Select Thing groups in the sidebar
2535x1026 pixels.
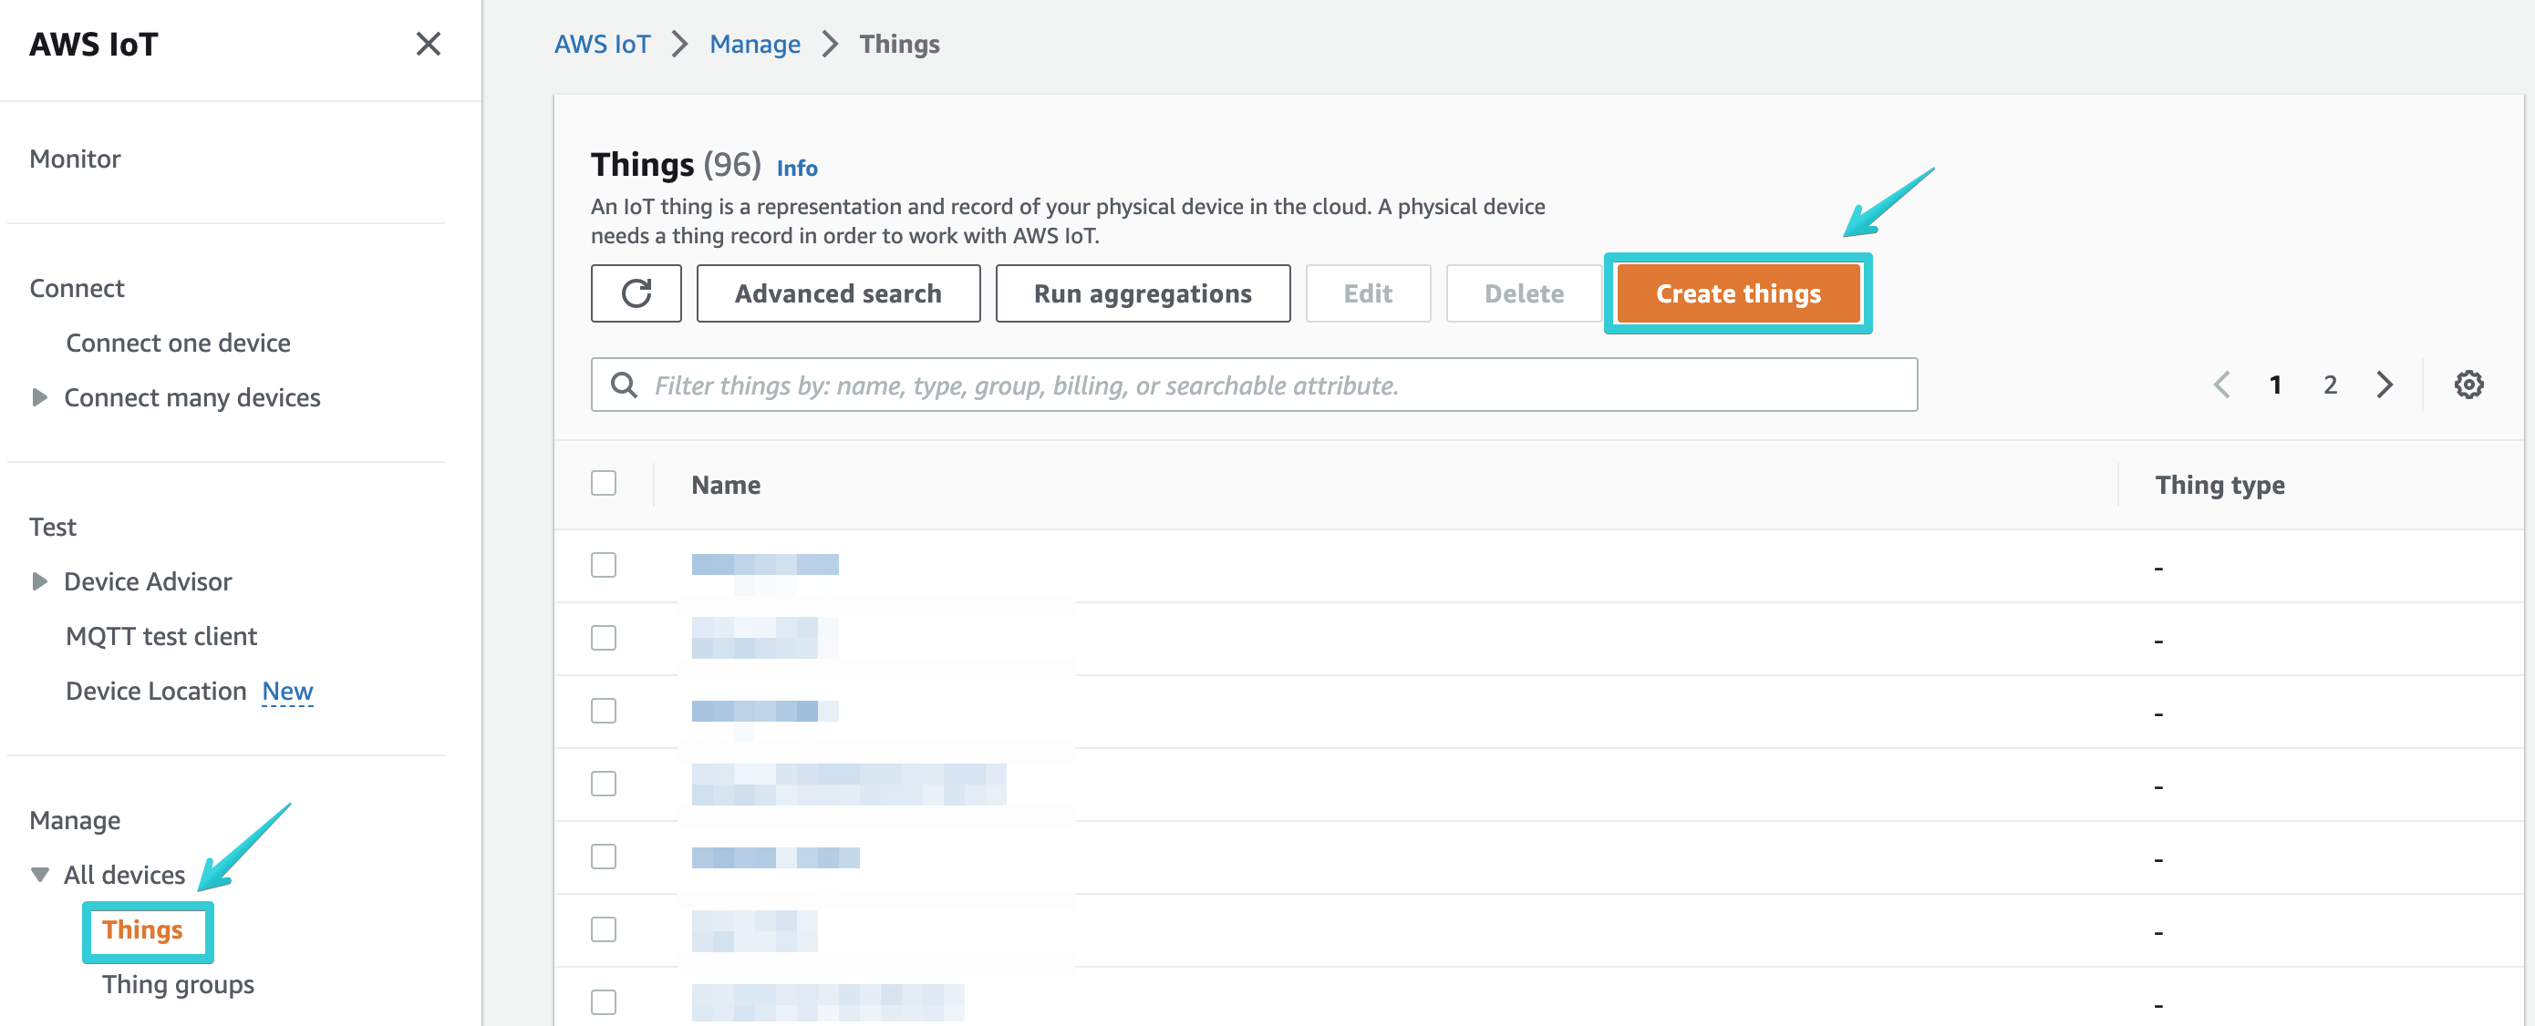(177, 985)
